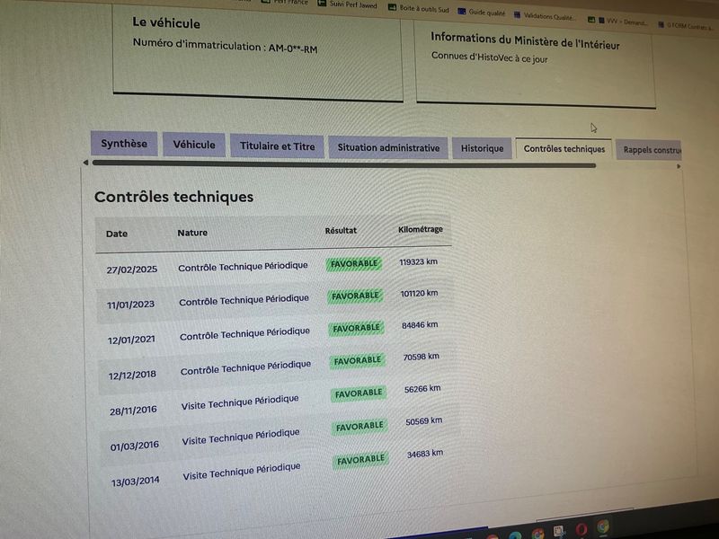Click the FAVORABLE badge for 13/03/2014
Screen dimensions: 719x539
361,460
